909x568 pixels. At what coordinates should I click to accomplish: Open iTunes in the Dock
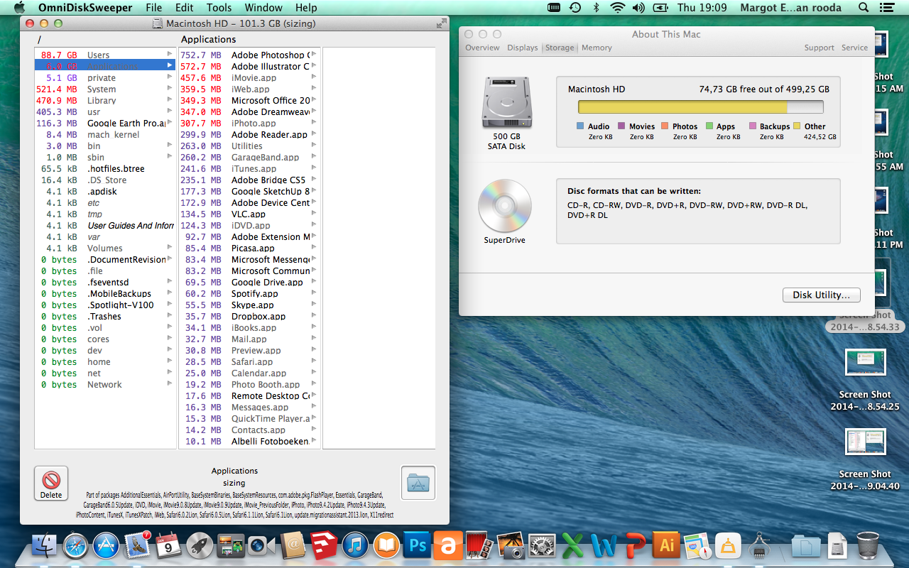355,545
